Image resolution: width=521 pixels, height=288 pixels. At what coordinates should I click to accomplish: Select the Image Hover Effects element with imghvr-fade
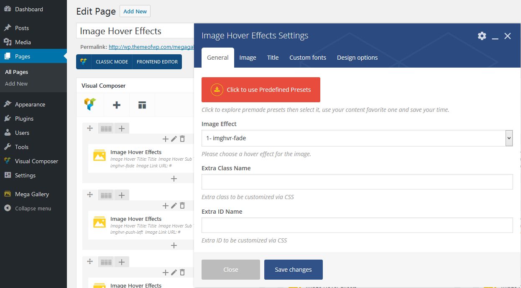point(141,158)
